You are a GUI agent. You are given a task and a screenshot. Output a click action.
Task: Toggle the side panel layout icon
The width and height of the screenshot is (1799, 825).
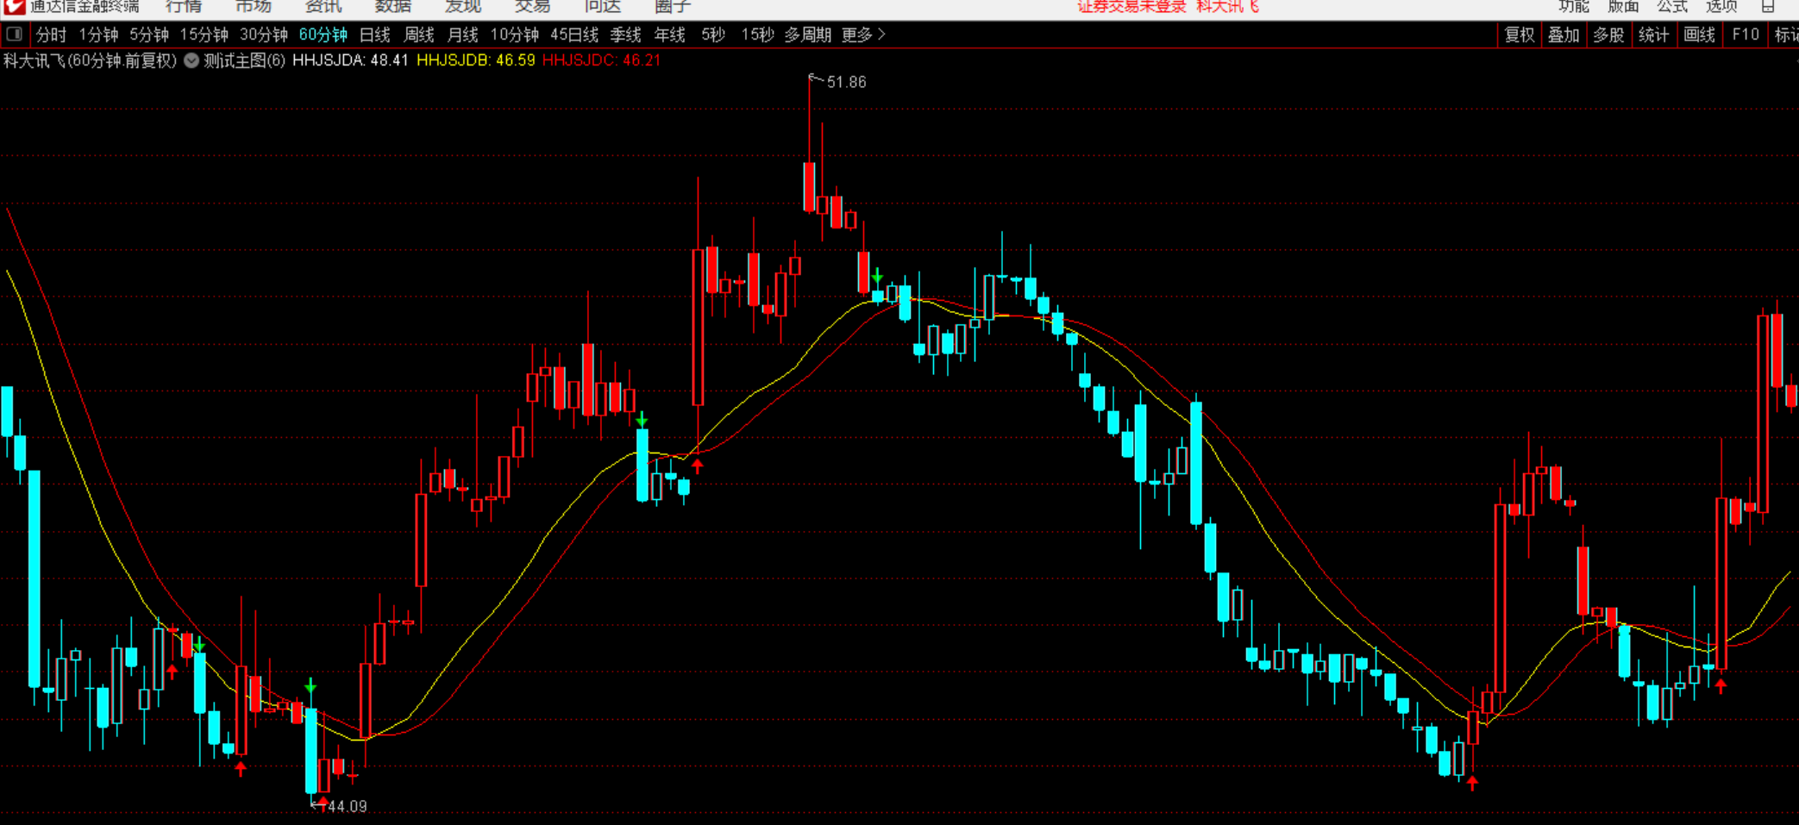(x=14, y=34)
